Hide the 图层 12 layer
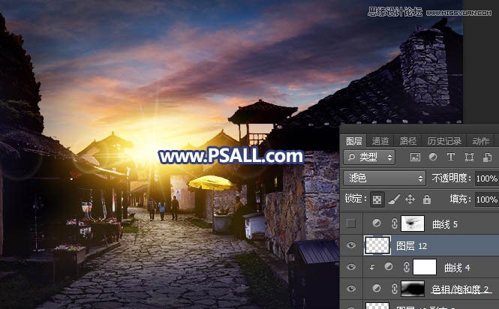The height and width of the screenshot is (309, 499). point(351,245)
